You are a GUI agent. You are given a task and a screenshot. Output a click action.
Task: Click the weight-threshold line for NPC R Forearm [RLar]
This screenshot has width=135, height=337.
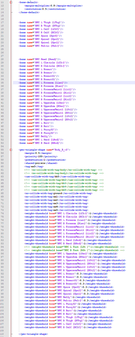pos(70,223)
